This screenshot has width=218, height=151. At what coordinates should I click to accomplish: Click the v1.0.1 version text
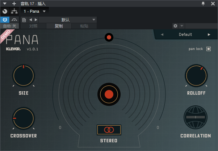click(x=33, y=49)
